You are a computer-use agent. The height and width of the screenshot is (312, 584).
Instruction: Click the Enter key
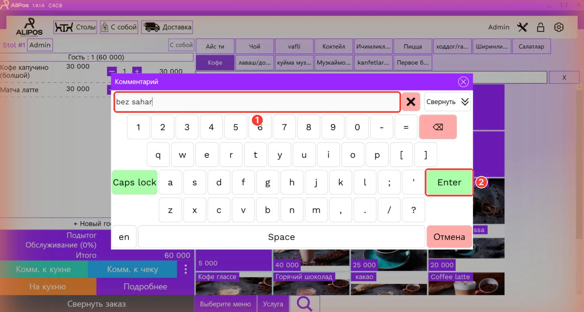point(449,182)
